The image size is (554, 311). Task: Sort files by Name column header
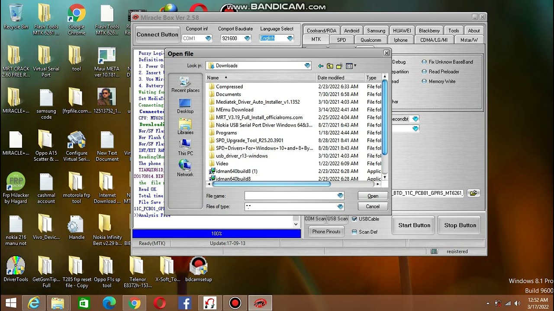[261, 78]
